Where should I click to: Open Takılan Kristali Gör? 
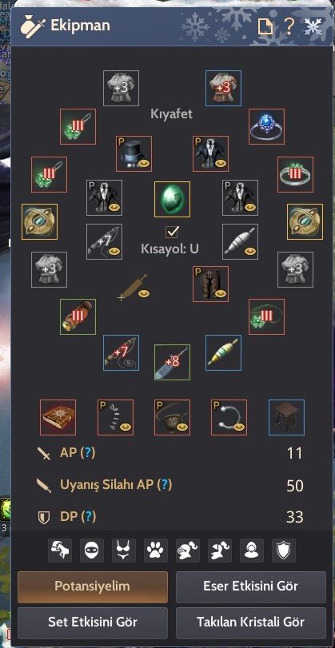coord(250,622)
